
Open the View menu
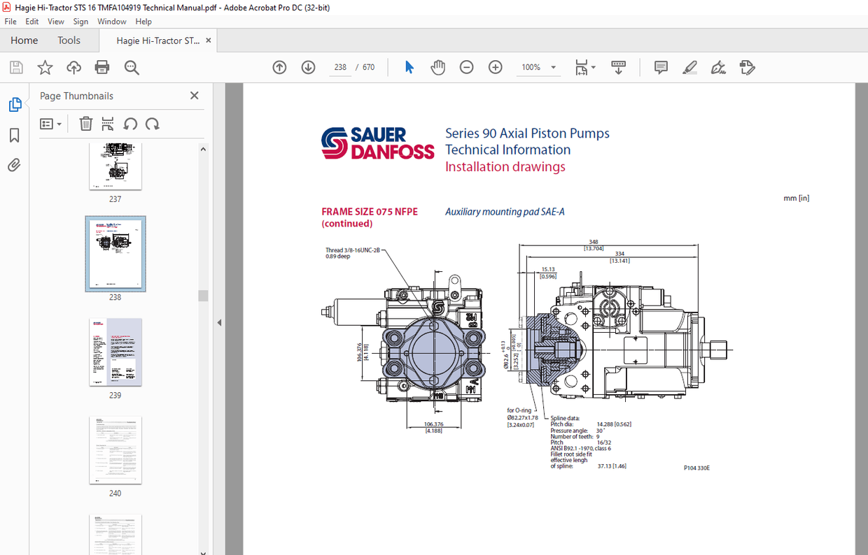55,21
